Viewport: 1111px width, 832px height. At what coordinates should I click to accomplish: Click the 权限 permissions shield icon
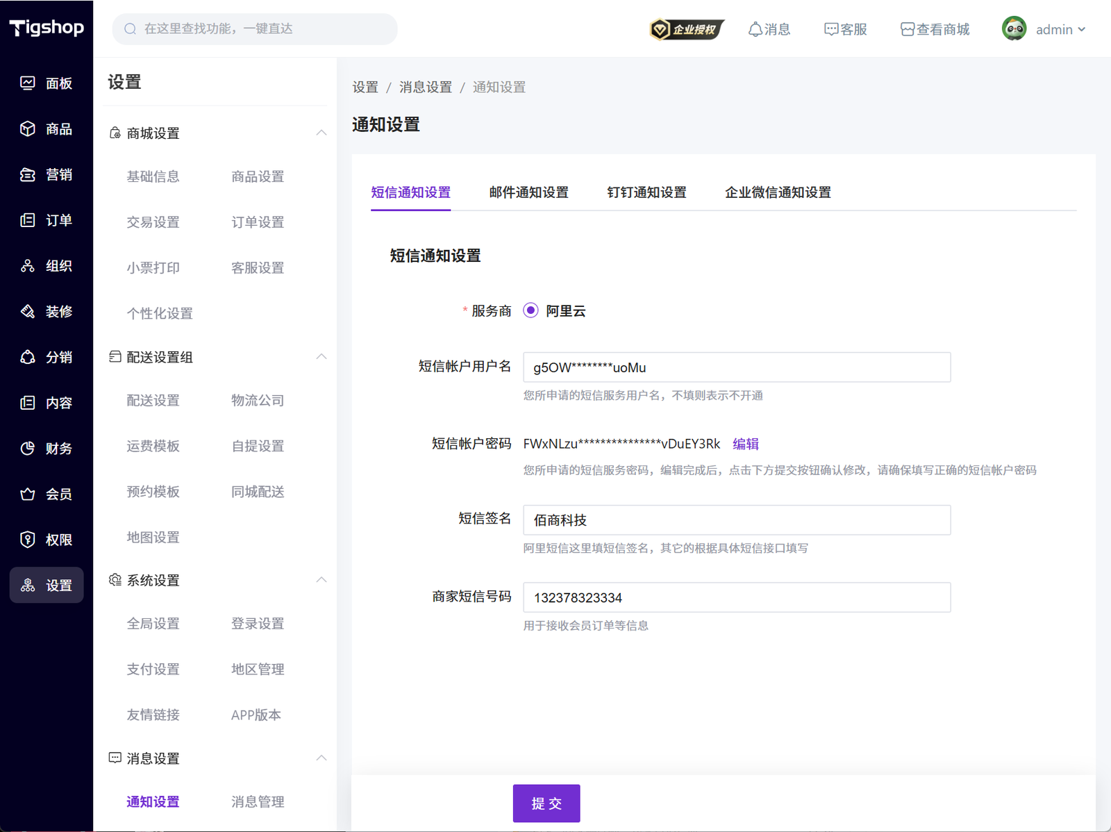point(28,540)
